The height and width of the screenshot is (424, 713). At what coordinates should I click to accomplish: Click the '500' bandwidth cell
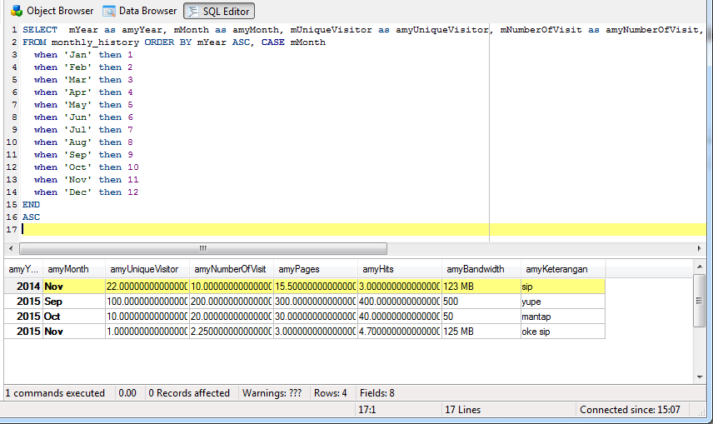click(x=481, y=302)
